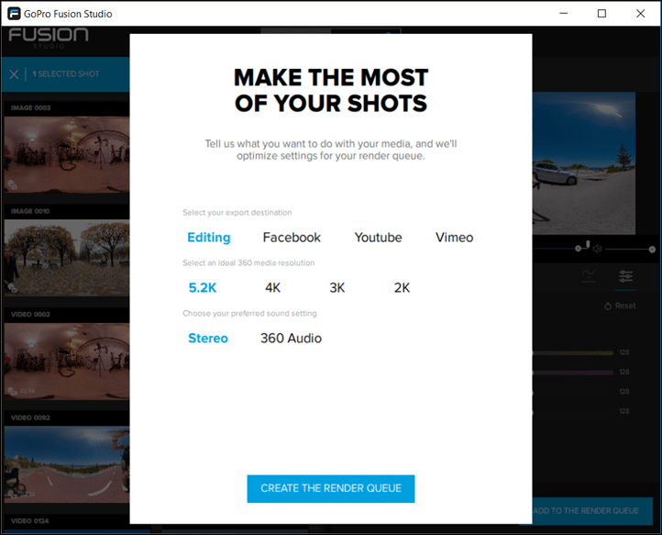Choose Facebook as export destination

pyautogui.click(x=292, y=238)
